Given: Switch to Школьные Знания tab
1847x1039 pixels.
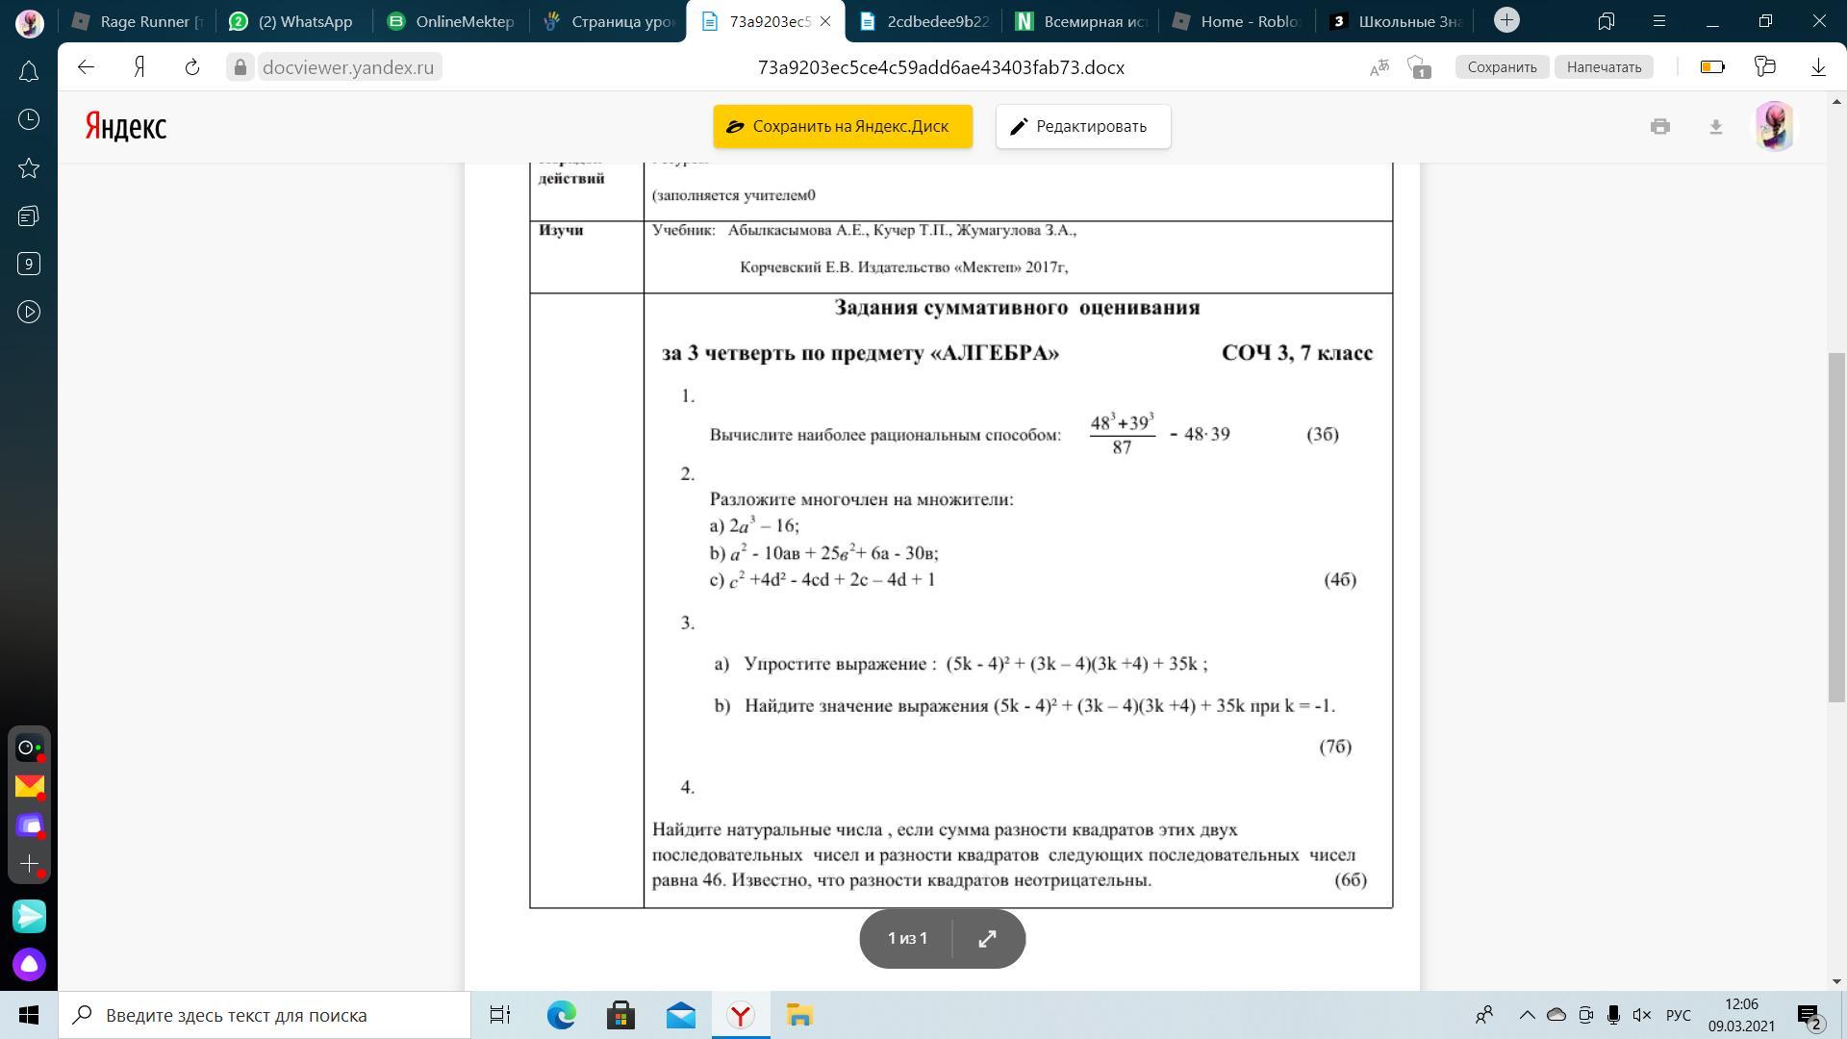Looking at the screenshot, I should [x=1397, y=21].
